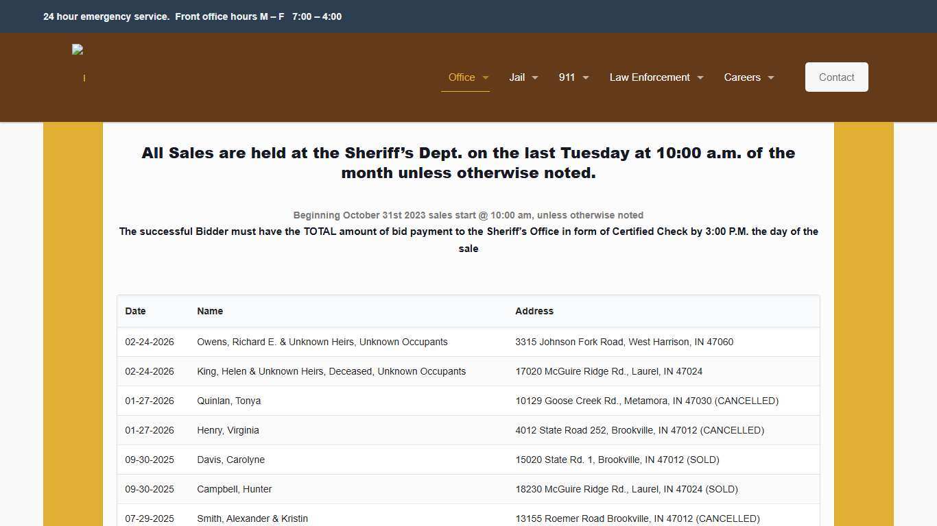The height and width of the screenshot is (526, 937).
Task: Click the Name column header
Action: (210, 311)
